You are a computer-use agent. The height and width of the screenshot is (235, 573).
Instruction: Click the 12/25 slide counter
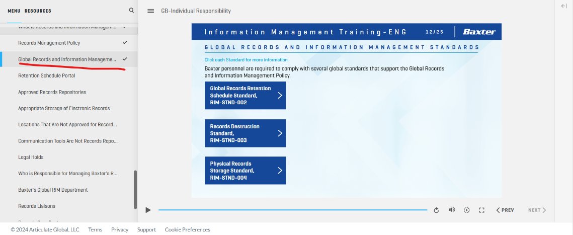435,32
